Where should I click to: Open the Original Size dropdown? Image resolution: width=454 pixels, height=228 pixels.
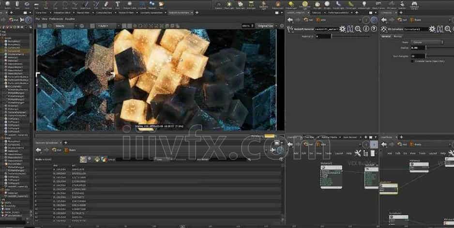(267, 26)
